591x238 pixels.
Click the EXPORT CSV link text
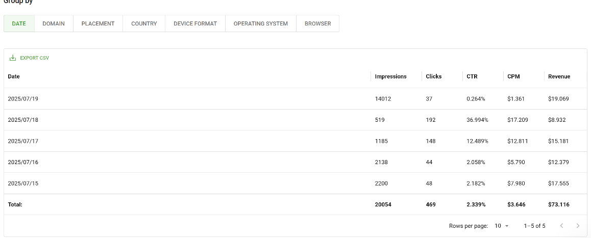[x=34, y=58]
